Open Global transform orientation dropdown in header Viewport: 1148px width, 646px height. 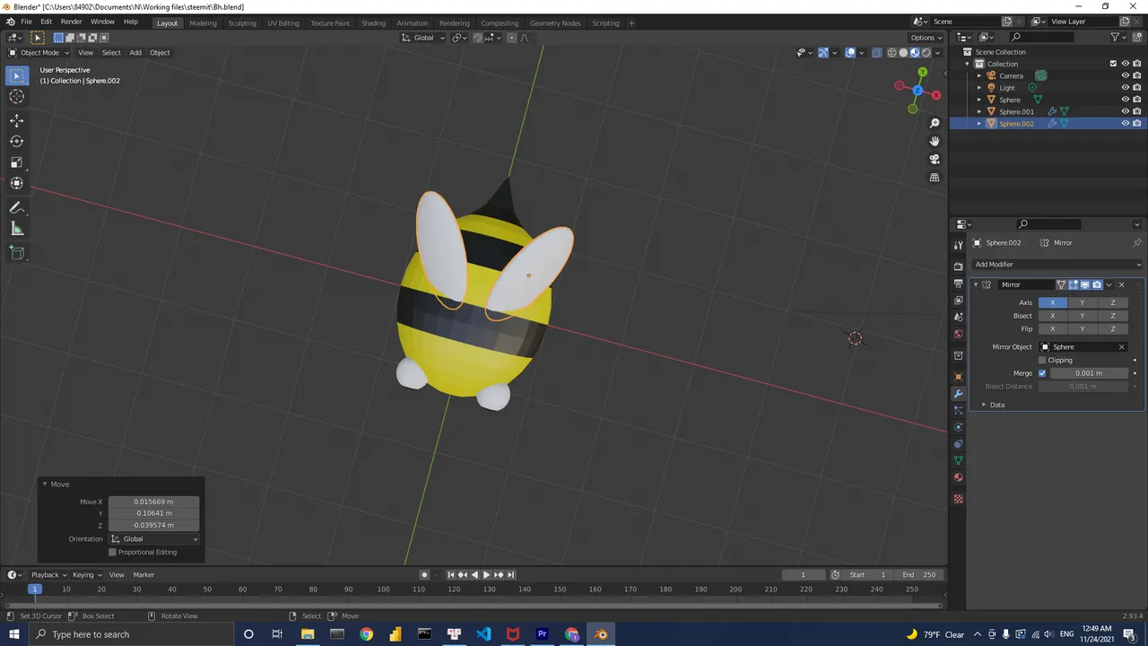423,38
